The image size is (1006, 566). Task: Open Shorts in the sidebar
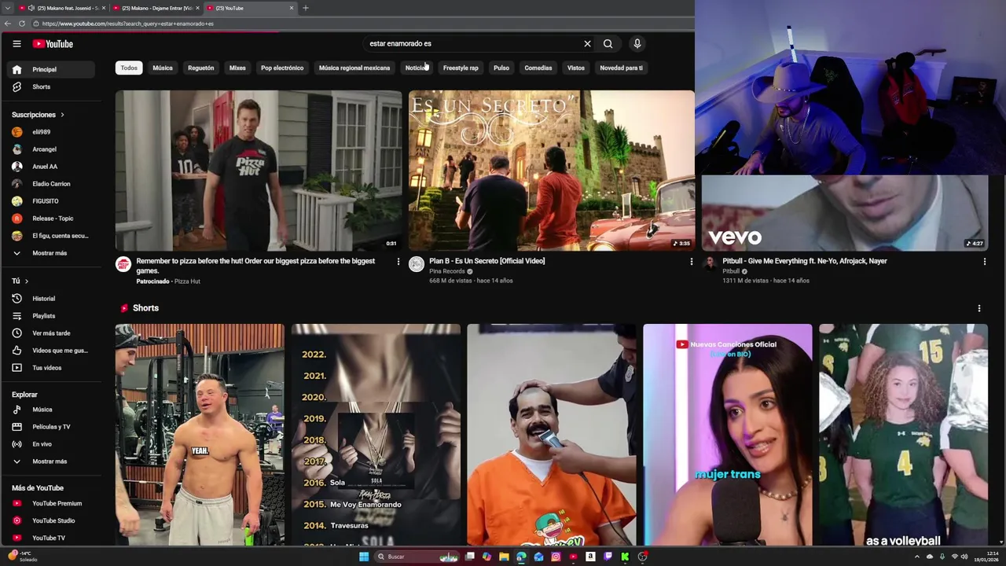[51, 86]
